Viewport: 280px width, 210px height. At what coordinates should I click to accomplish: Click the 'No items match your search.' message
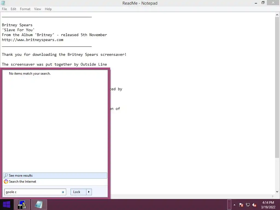pyautogui.click(x=30, y=74)
